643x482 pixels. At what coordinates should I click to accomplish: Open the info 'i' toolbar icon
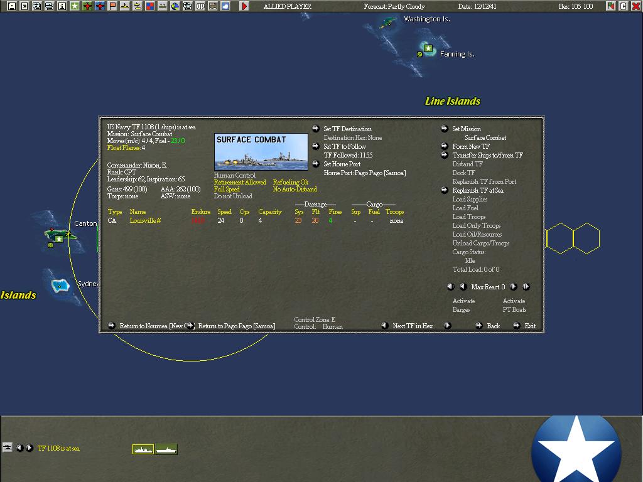point(62,6)
